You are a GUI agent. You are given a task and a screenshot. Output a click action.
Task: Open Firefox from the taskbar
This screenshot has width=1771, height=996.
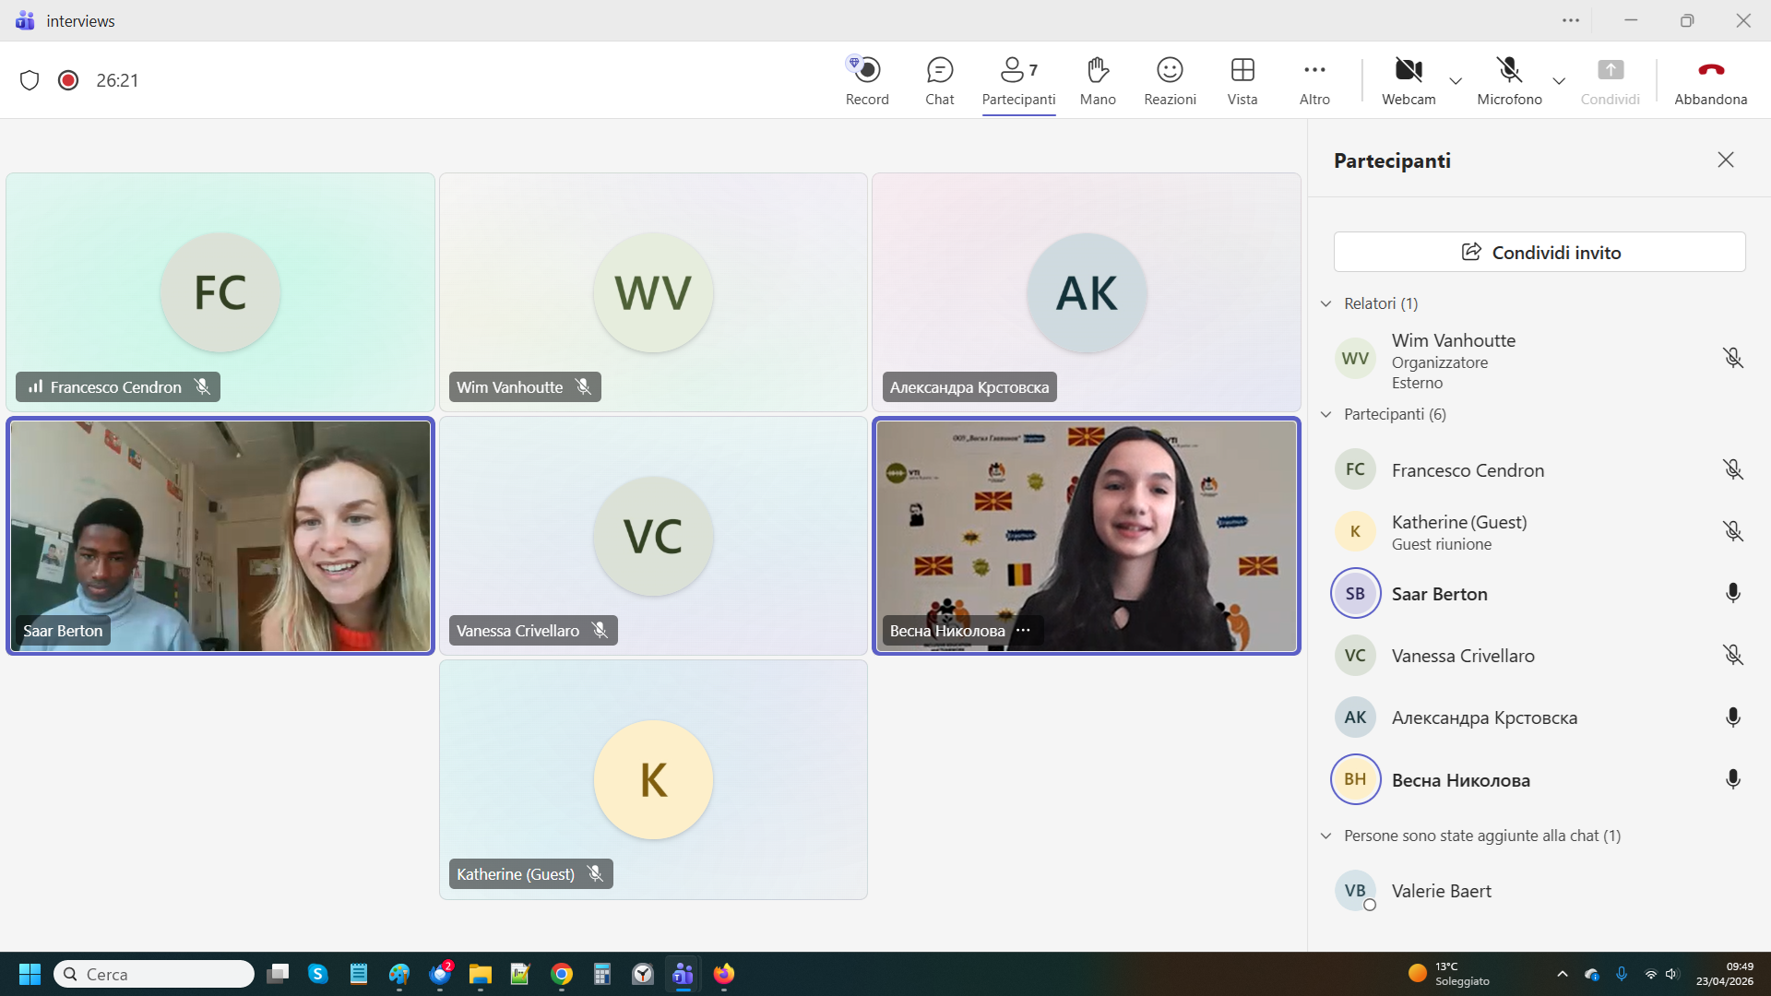click(724, 974)
